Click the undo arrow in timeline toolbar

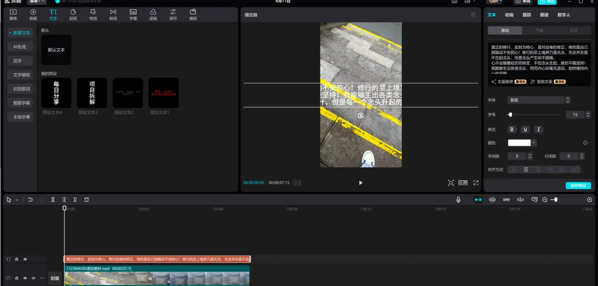click(30, 200)
